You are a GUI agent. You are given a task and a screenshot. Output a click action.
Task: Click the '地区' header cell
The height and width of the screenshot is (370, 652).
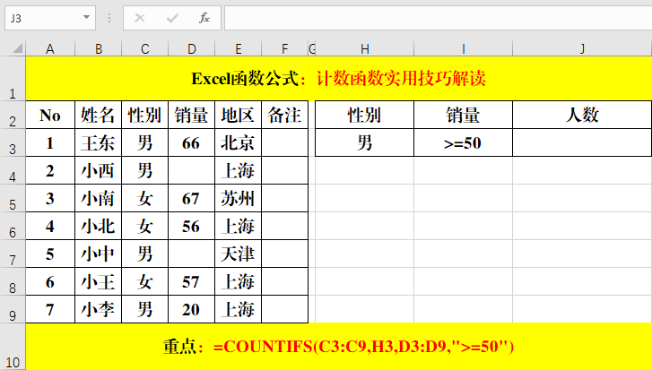pyautogui.click(x=238, y=115)
